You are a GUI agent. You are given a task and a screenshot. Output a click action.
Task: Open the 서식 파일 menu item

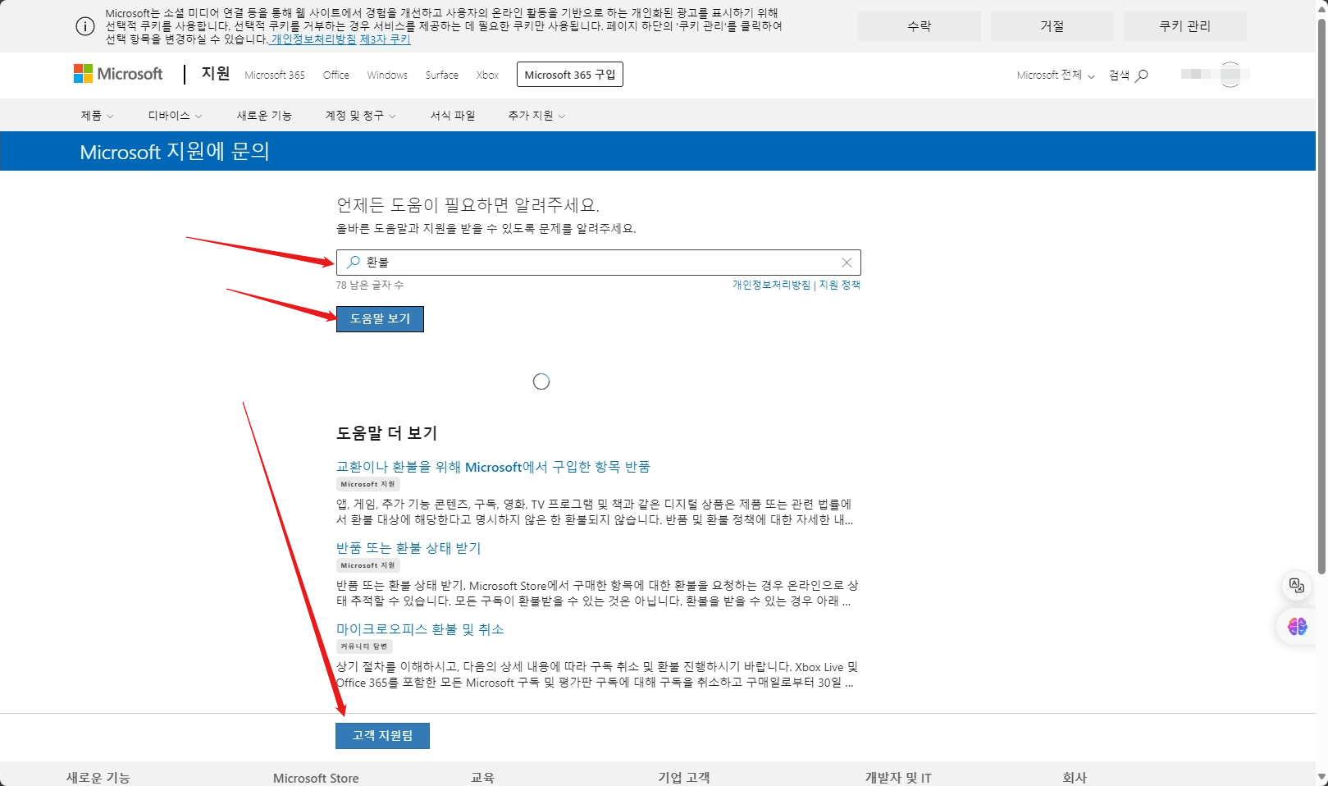453,116
